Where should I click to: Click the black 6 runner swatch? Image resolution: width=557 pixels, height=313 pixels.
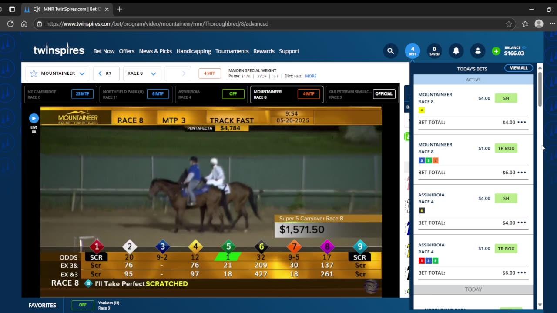pyautogui.click(x=421, y=210)
